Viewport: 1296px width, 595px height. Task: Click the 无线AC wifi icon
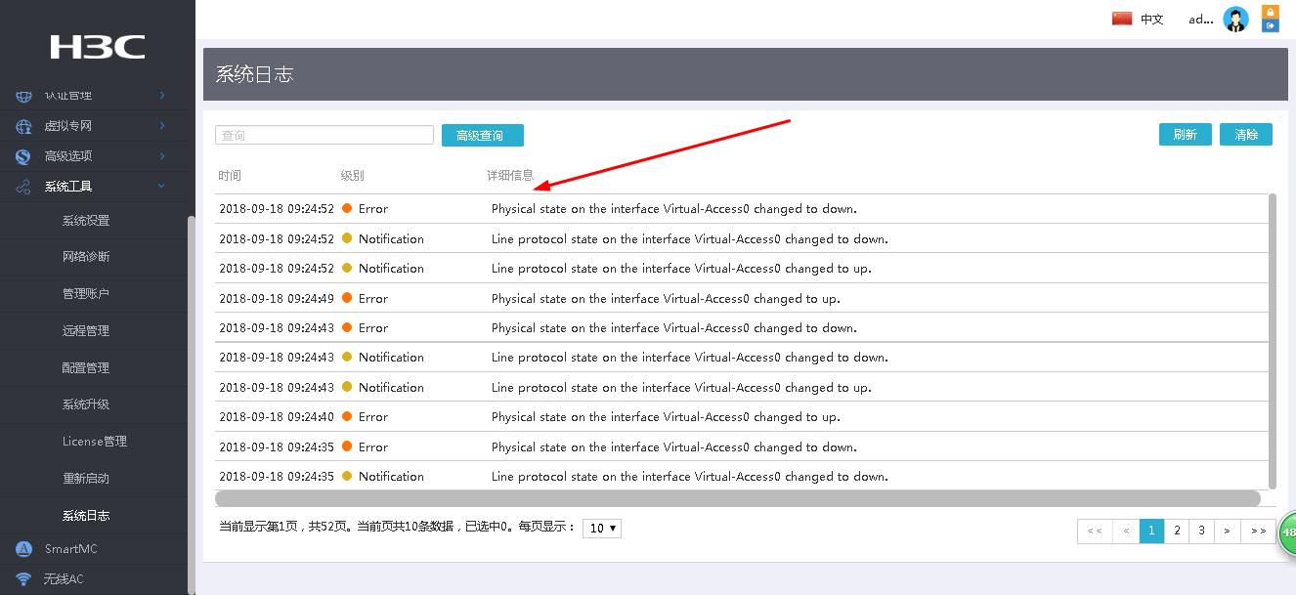coord(23,579)
